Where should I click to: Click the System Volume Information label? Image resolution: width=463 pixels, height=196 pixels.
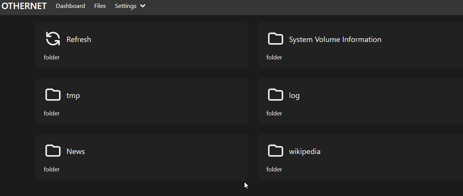pyautogui.click(x=335, y=39)
